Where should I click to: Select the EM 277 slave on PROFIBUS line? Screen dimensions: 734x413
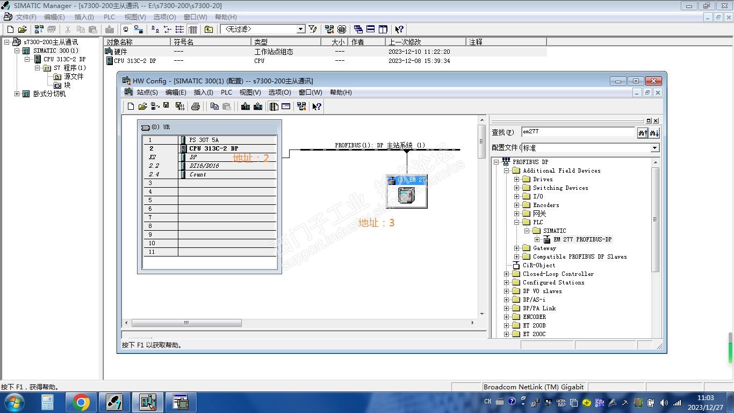(x=407, y=191)
